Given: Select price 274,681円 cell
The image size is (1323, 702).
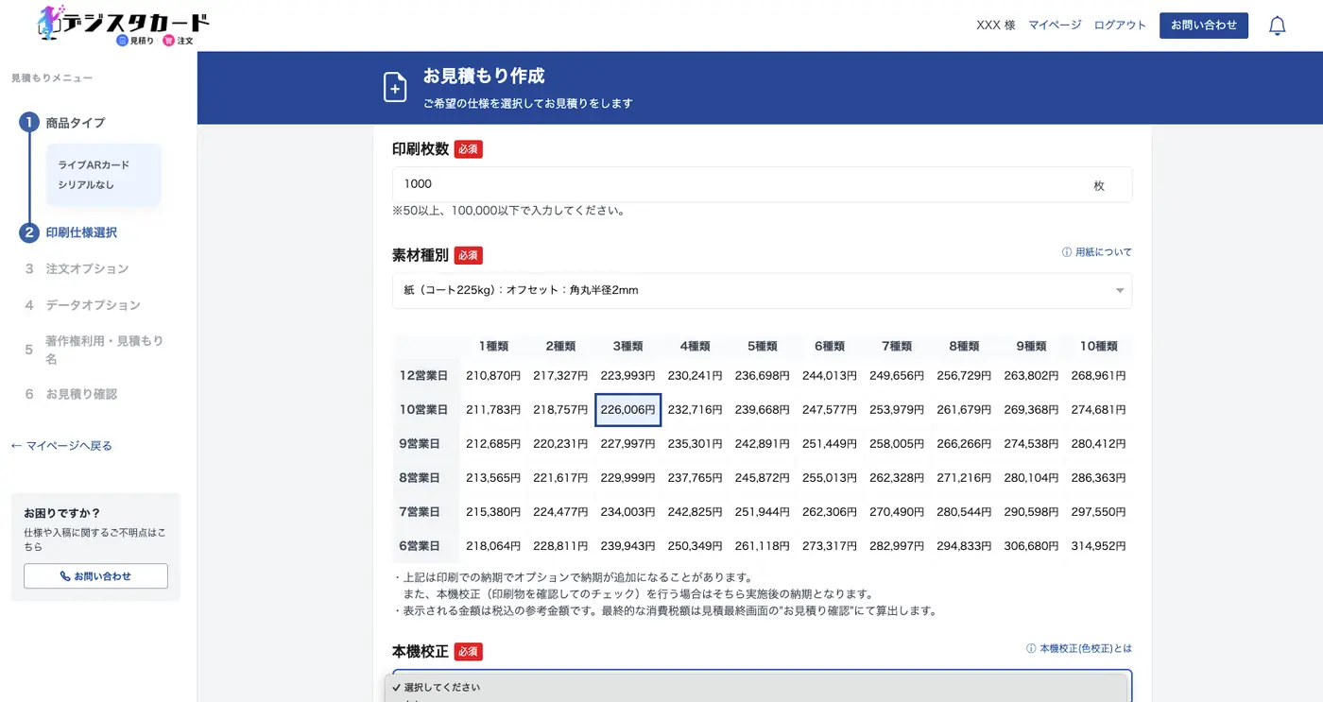Looking at the screenshot, I should point(1098,410).
